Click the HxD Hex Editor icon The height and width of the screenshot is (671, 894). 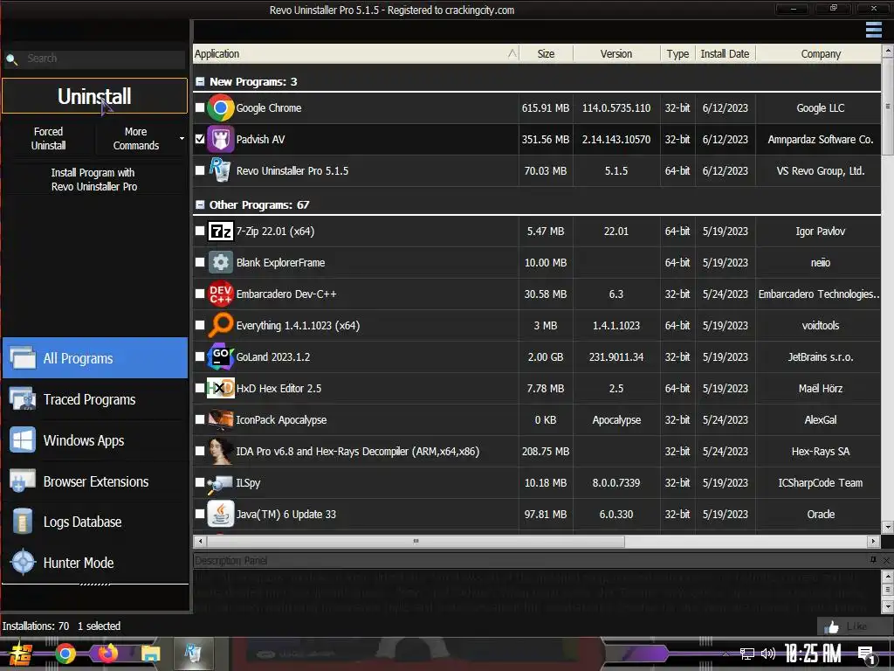coord(221,388)
